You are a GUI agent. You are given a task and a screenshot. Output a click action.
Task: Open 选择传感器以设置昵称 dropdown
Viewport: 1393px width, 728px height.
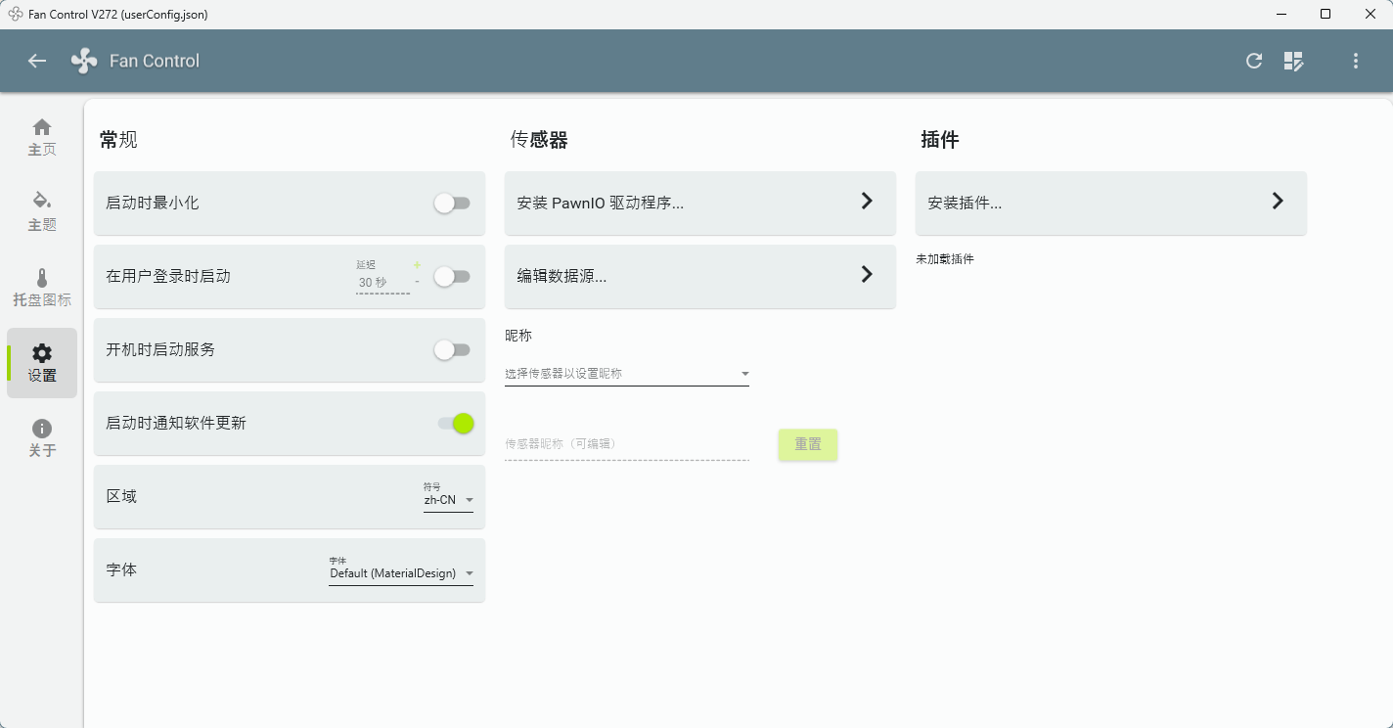coord(627,374)
